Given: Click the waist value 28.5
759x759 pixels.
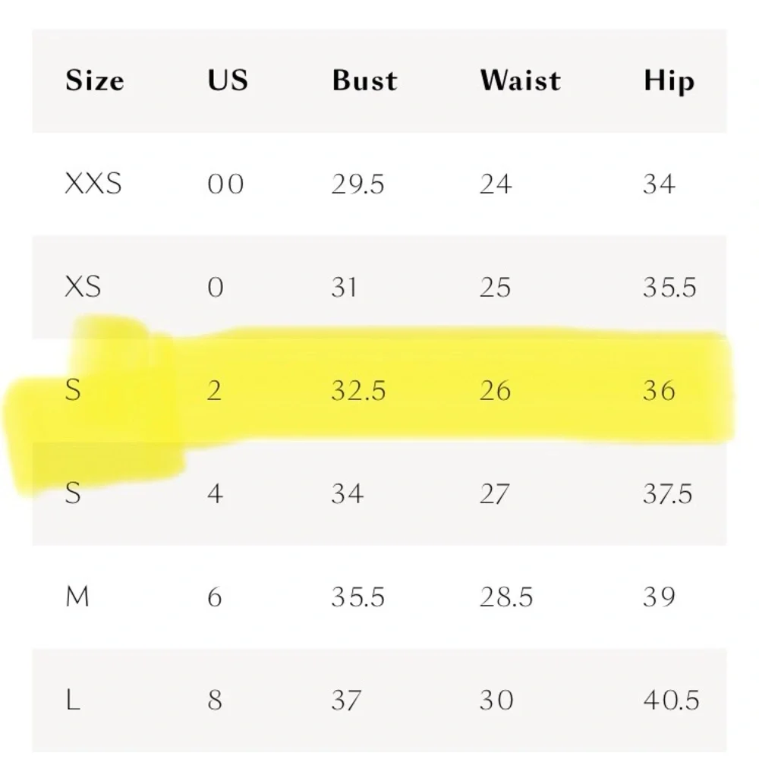Looking at the screenshot, I should (x=506, y=597).
